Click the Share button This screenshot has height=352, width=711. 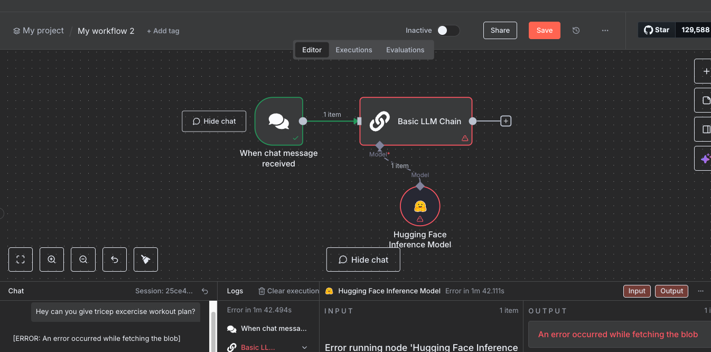pos(500,31)
